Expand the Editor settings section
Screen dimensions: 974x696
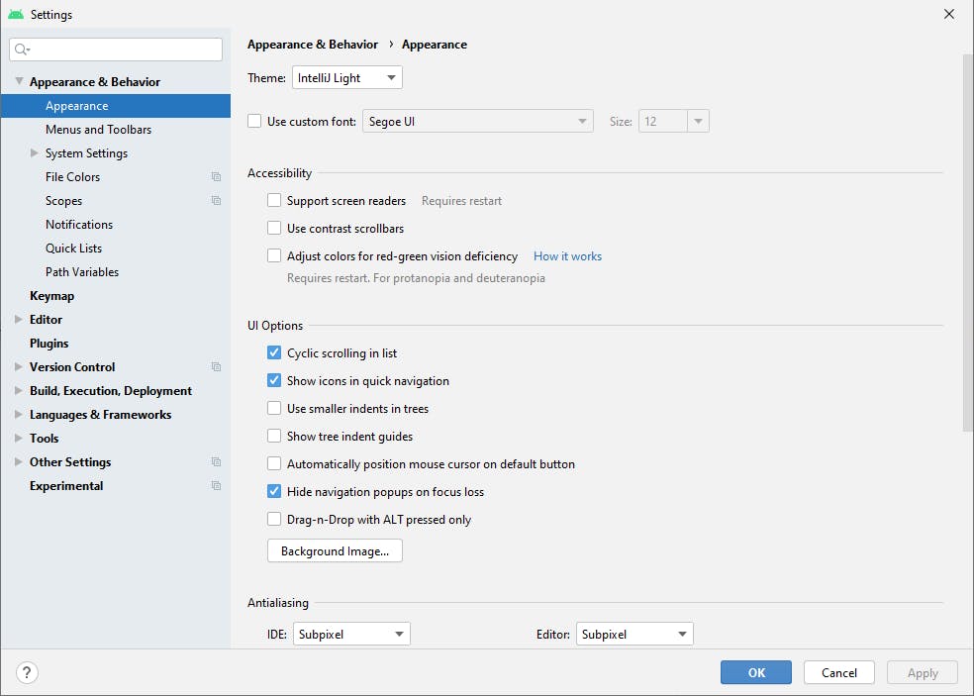20,320
